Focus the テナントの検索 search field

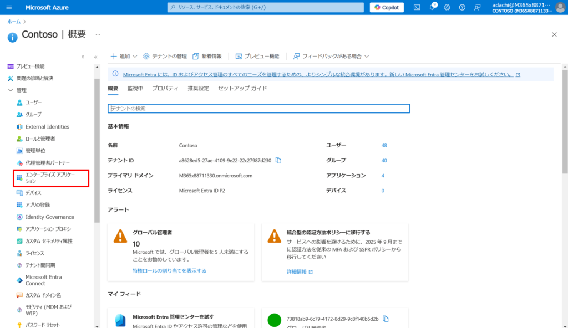[x=258, y=109]
